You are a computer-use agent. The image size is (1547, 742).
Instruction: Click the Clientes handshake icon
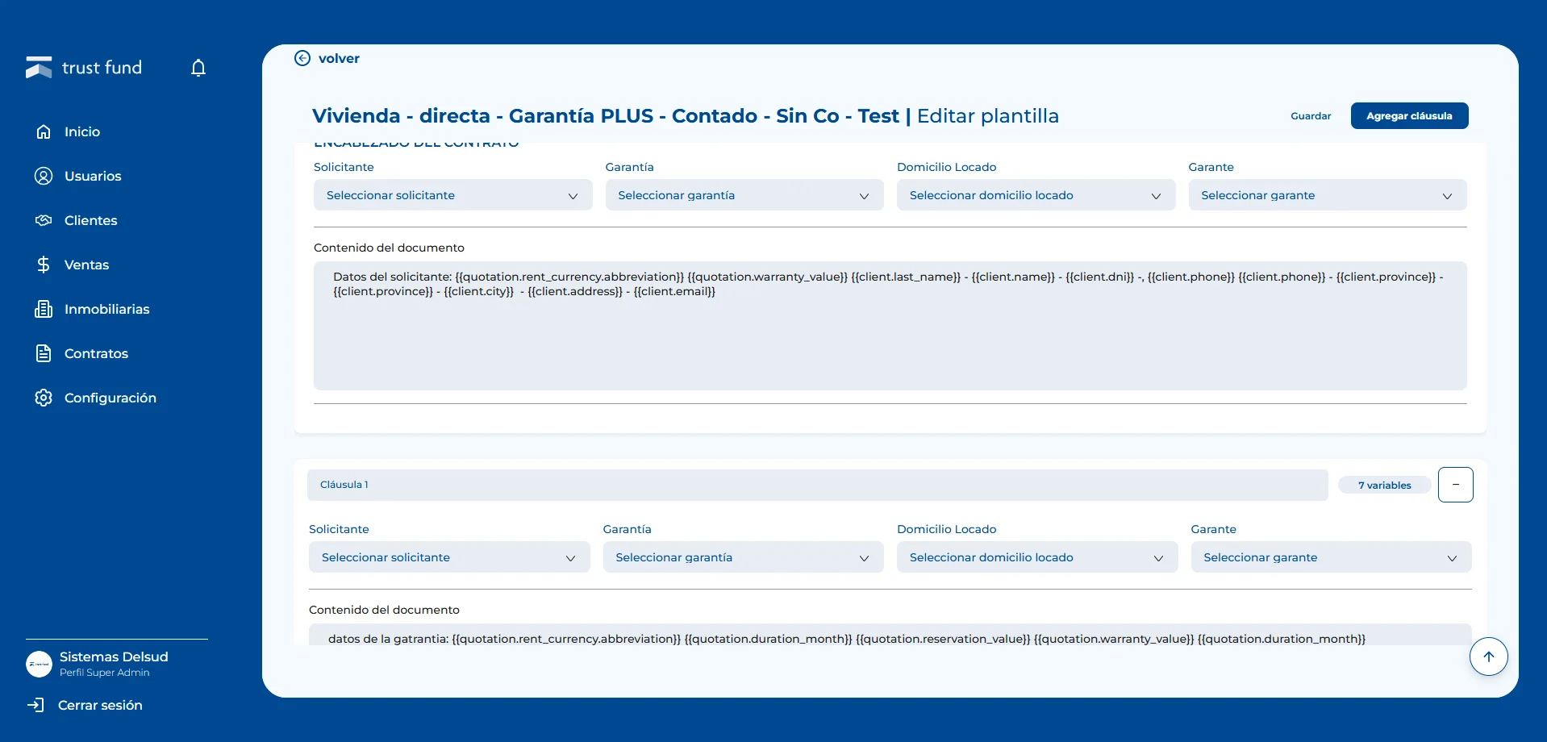pos(44,220)
